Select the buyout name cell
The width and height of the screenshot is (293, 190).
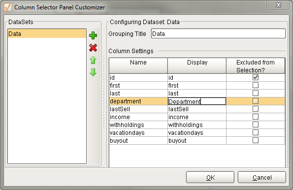pos(138,140)
